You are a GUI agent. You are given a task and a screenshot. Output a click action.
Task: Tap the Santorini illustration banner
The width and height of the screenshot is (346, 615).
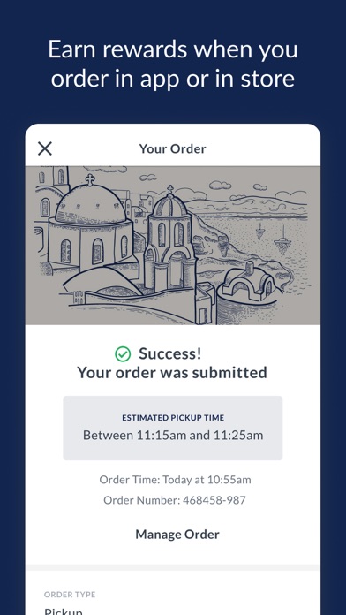pyautogui.click(x=173, y=246)
